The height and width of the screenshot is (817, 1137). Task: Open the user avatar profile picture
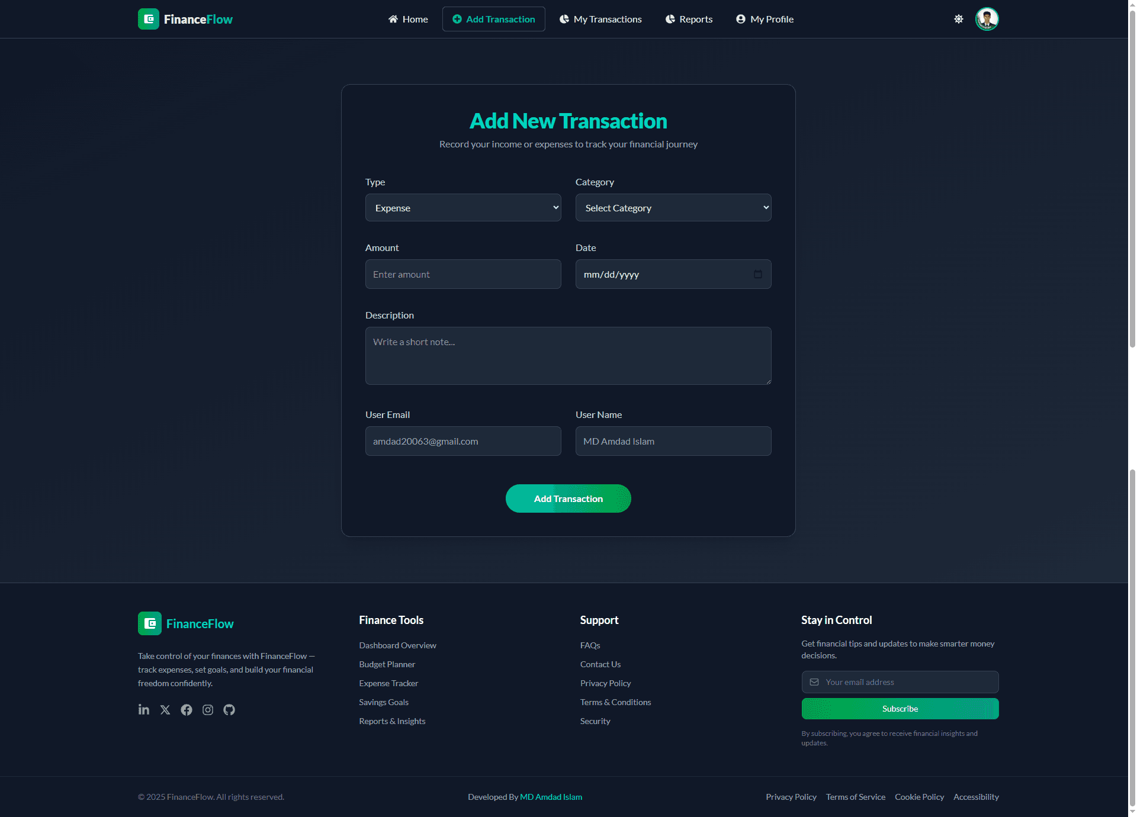987,19
